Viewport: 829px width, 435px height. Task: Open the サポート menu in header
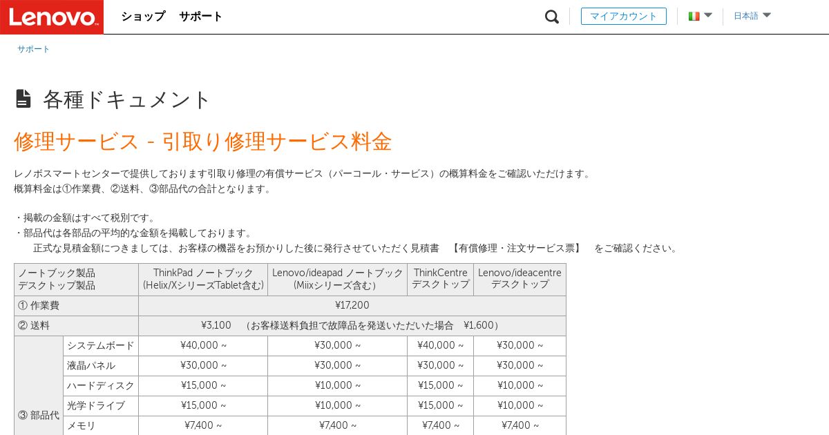click(x=200, y=16)
